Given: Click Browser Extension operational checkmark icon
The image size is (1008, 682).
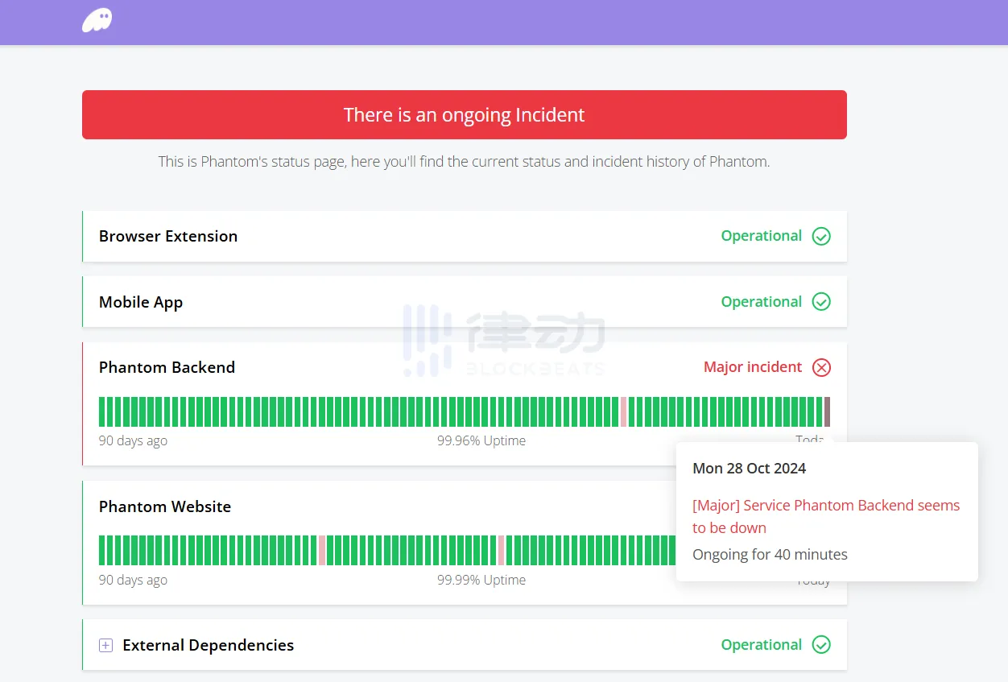Looking at the screenshot, I should pos(821,236).
